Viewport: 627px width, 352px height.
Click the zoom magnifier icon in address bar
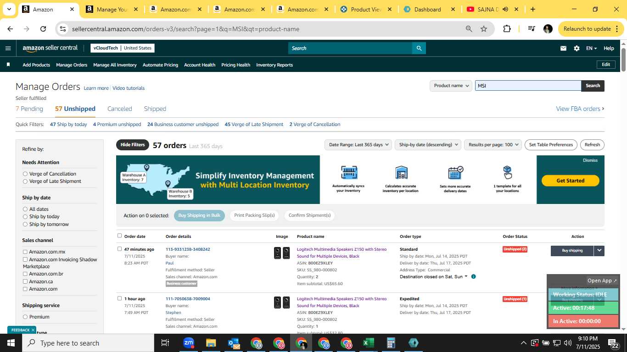pyautogui.click(x=469, y=29)
